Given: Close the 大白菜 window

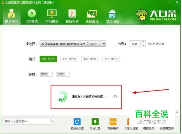Looking at the screenshot, I should tap(177, 2).
